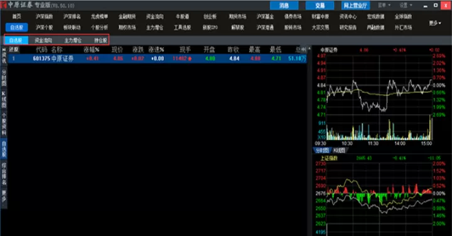452x236 pixels.
Task: Open K线图 tab in left sidebar
Action: point(4,99)
